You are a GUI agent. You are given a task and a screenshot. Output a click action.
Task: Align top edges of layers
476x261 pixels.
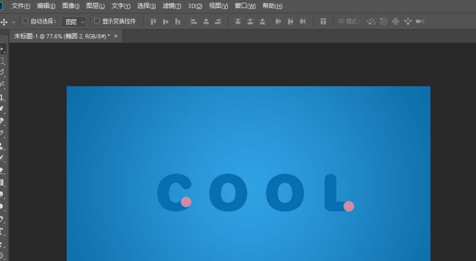pyautogui.click(x=153, y=21)
